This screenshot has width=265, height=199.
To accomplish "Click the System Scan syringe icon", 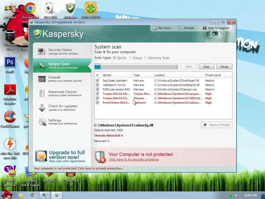I will pyautogui.click(x=41, y=65).
